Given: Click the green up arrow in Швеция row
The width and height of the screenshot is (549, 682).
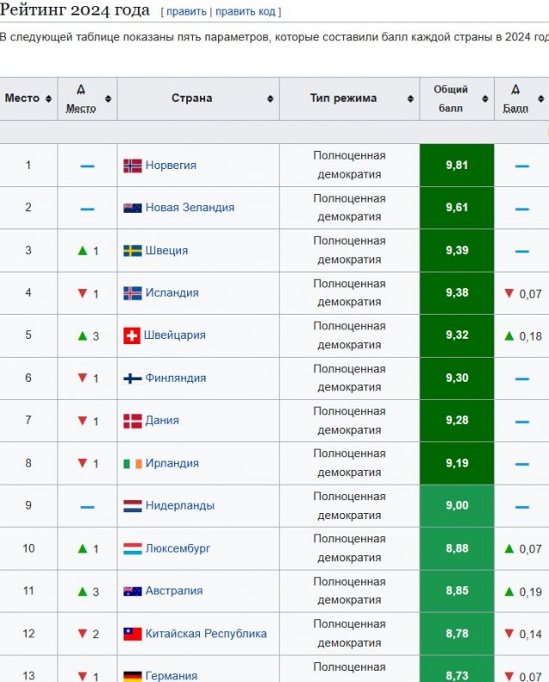Looking at the screenshot, I should [x=82, y=250].
